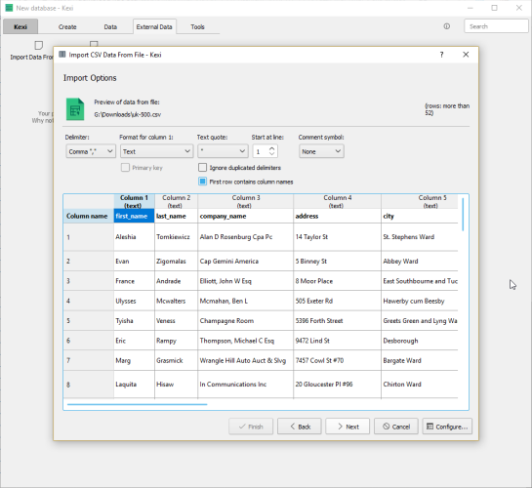Click the cell containing Tyisha
Viewport: 532px width, 488px height.
click(x=134, y=321)
